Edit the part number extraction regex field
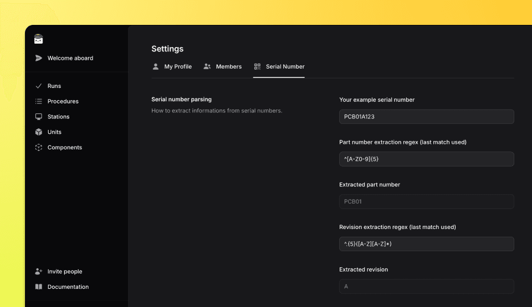Viewport: 532px width, 307px height. (427, 159)
